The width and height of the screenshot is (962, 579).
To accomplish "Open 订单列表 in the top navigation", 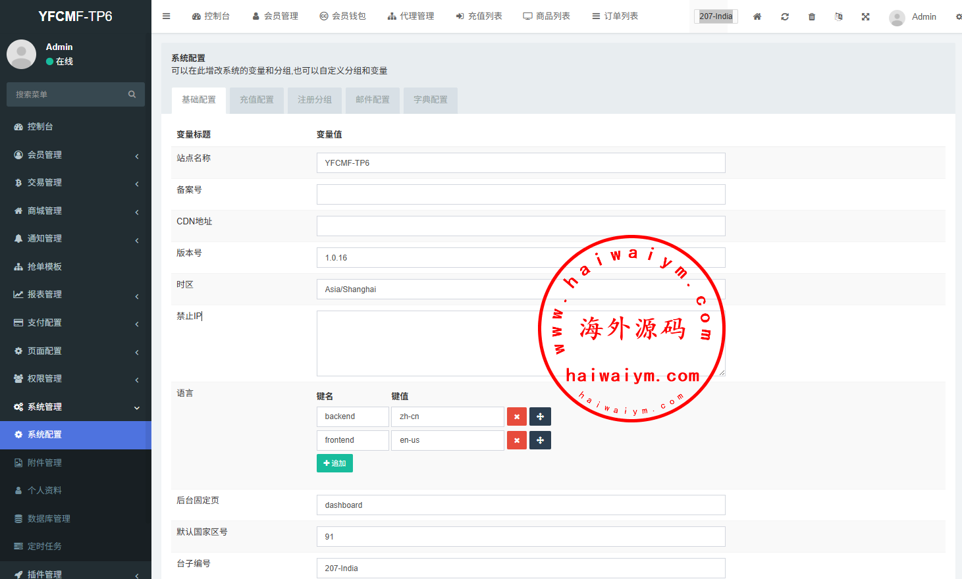I will pyautogui.click(x=615, y=16).
